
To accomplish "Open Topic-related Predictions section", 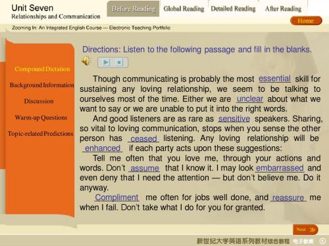I will tap(41, 134).
